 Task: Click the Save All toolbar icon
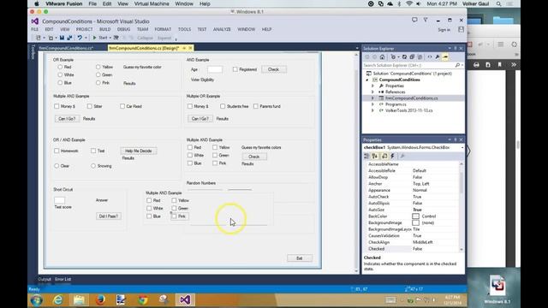69,38
